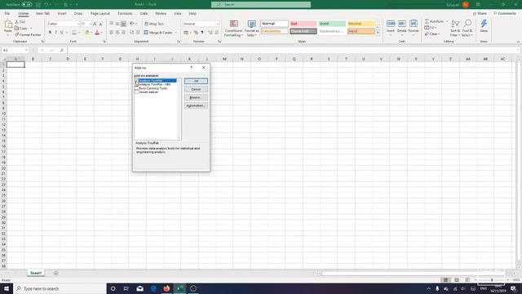Screen dimensions: 522x294
Task: Select the Good cell style swatch
Action: point(332,24)
